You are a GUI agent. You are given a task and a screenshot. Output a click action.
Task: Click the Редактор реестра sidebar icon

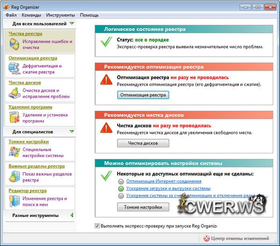(14, 201)
